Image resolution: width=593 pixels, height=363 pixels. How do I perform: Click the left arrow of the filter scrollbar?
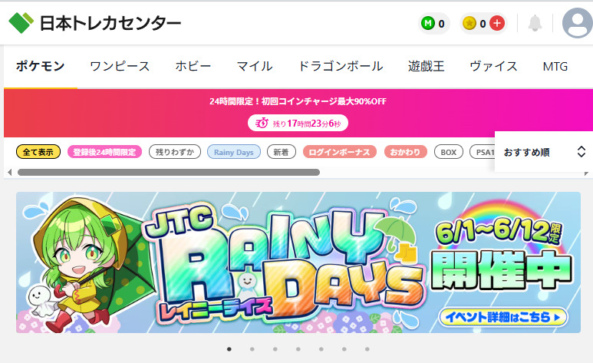[x=10, y=173]
